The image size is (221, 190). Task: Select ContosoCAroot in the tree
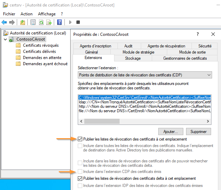pos(31,39)
